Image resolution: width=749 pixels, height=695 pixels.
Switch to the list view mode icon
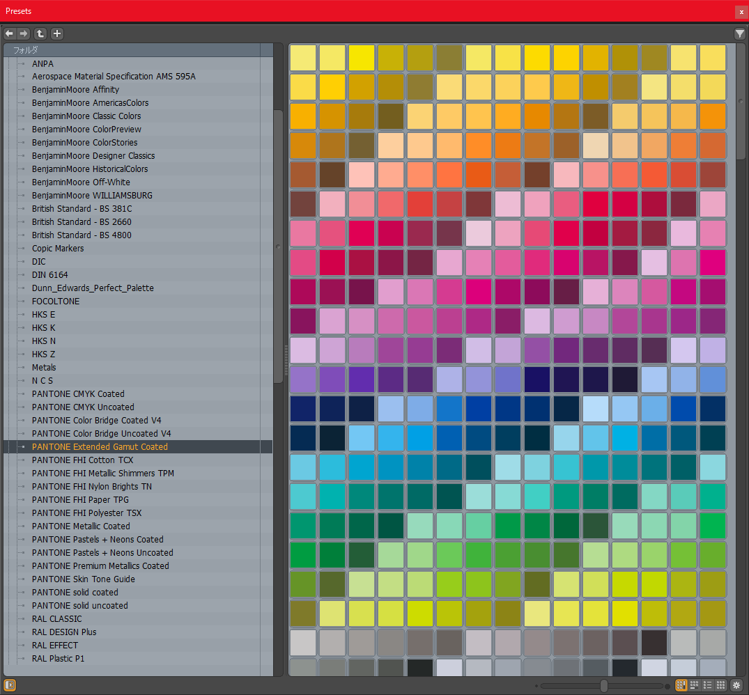[x=708, y=685]
